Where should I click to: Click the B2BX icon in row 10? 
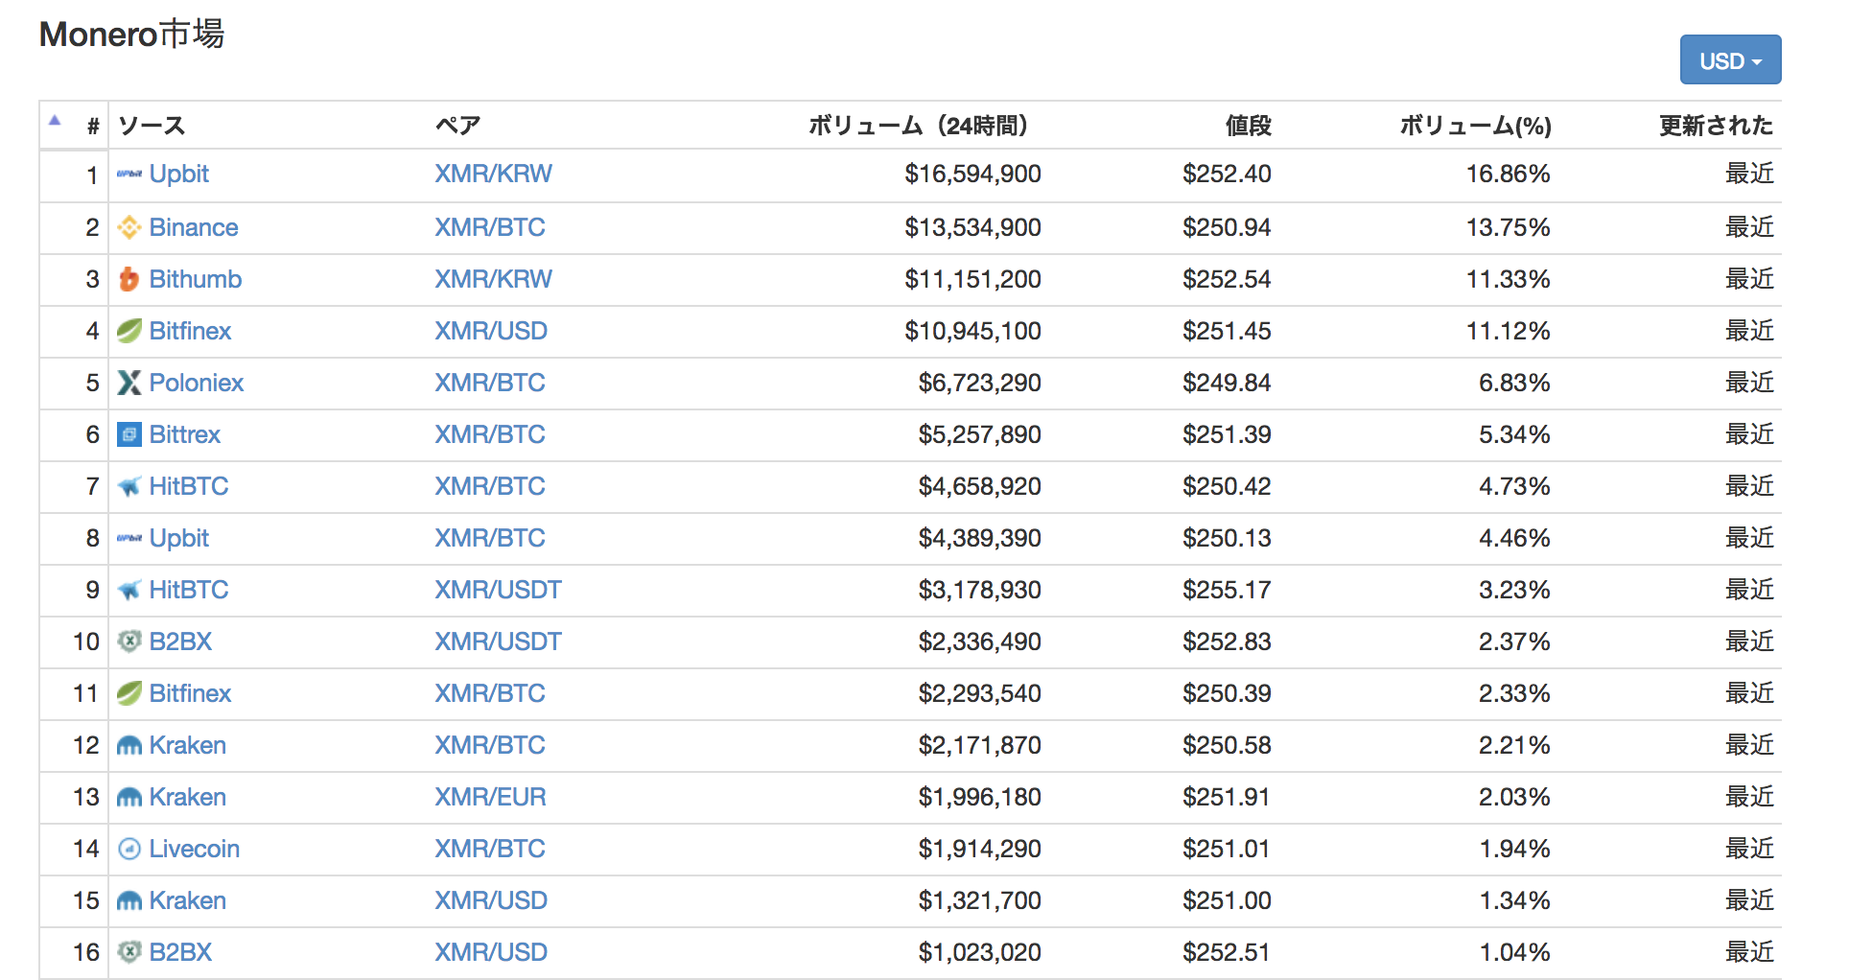tap(129, 642)
